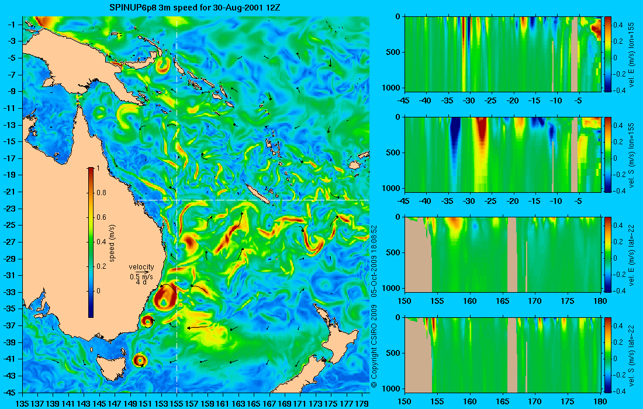
Task: Select the color bar beside vel. E (m/s) lon=155
Action: pos(608,54)
